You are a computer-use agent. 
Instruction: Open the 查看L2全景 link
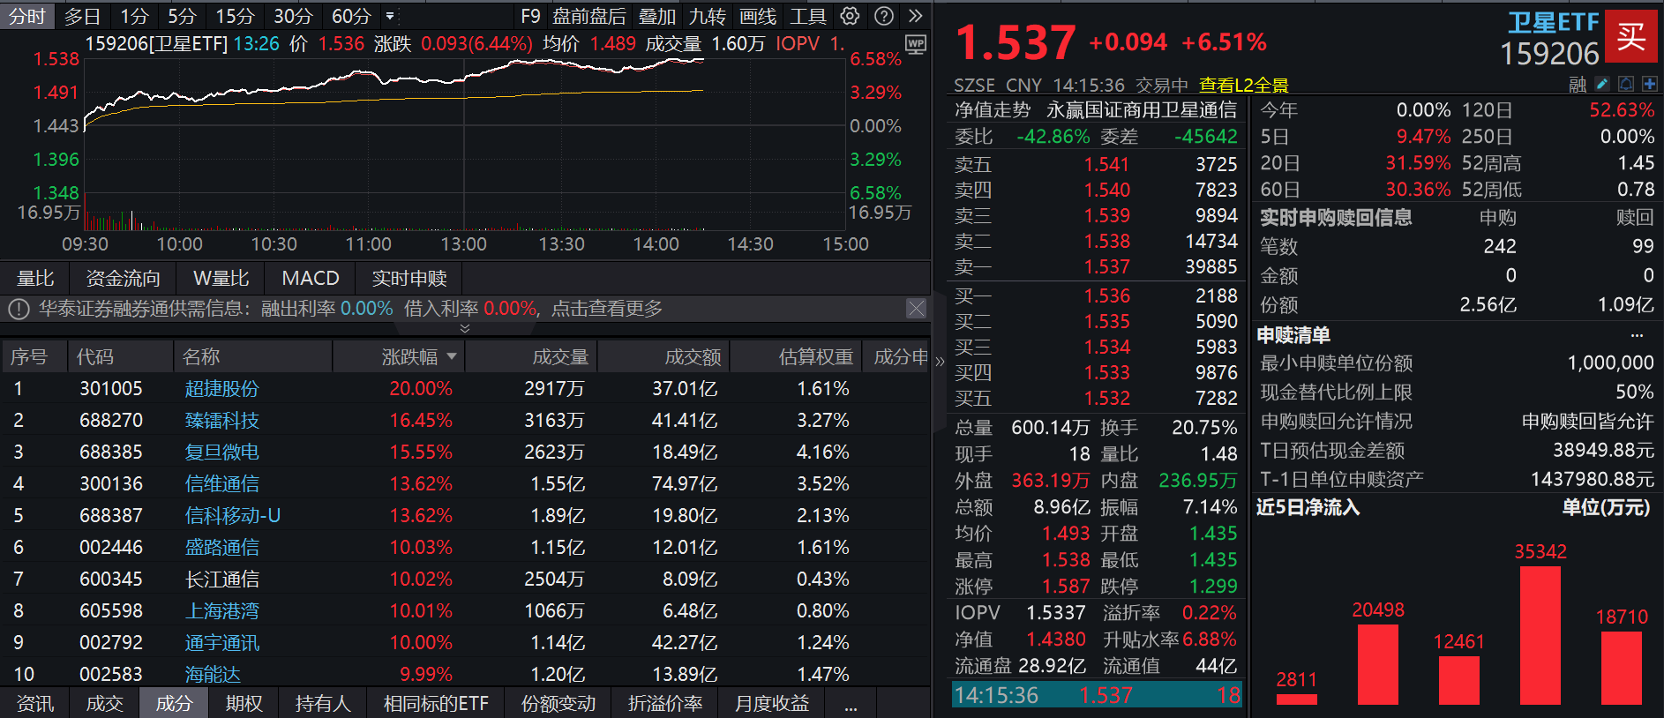pyautogui.click(x=1243, y=85)
